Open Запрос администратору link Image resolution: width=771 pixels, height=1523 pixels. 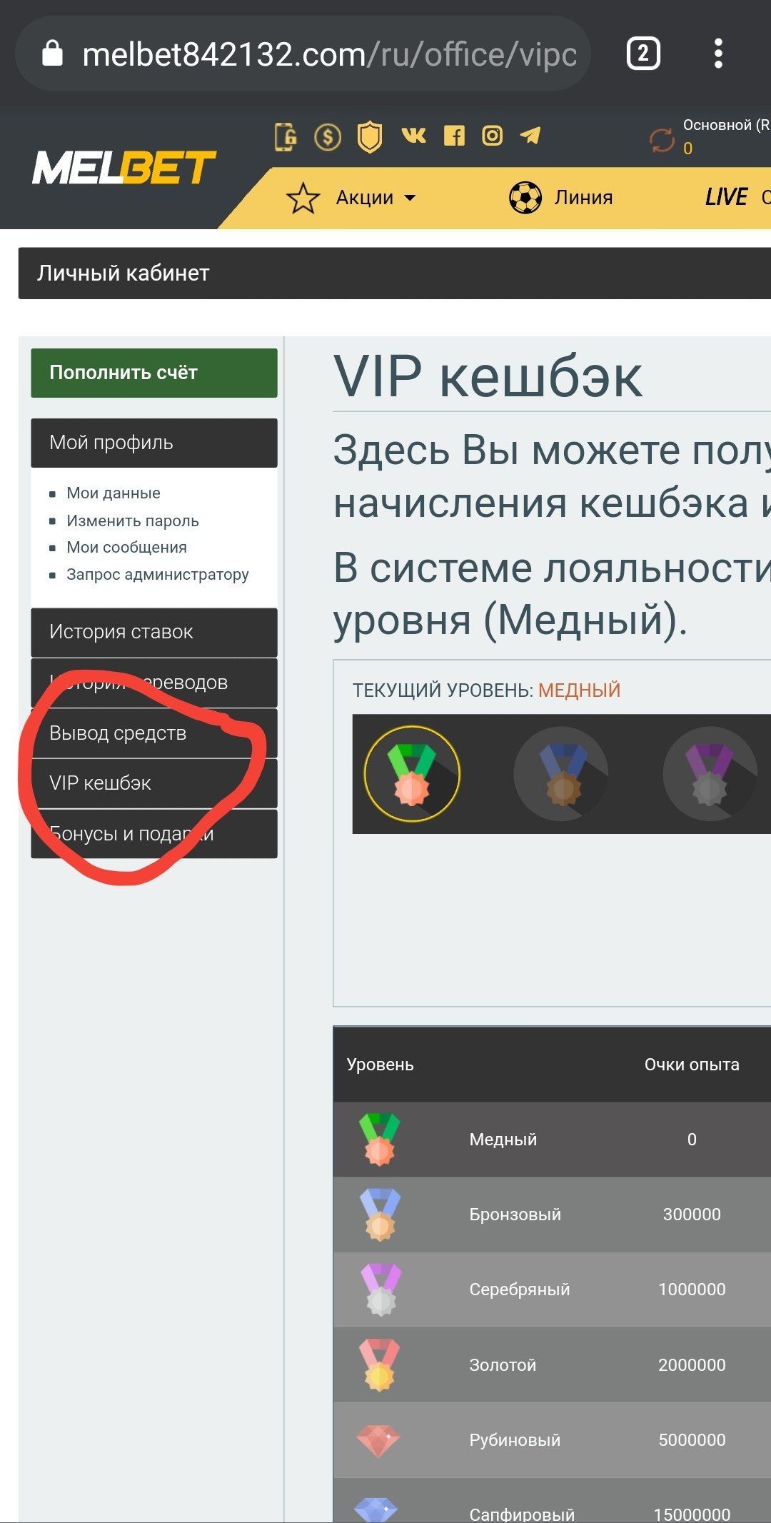pos(158,575)
